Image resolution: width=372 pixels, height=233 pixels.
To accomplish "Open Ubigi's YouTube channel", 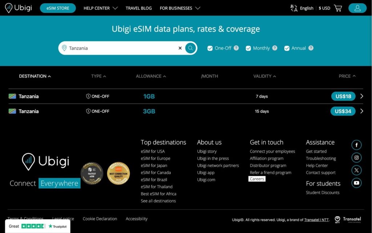I will pyautogui.click(x=356, y=183).
